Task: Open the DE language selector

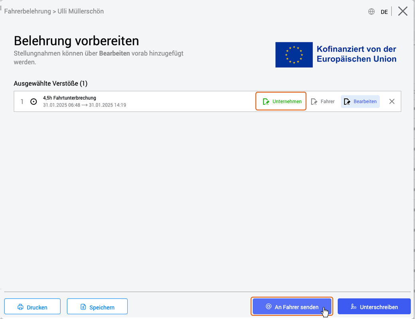Action: [x=384, y=12]
